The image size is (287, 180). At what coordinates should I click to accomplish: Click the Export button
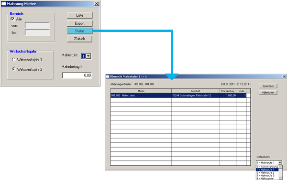[x=79, y=23]
